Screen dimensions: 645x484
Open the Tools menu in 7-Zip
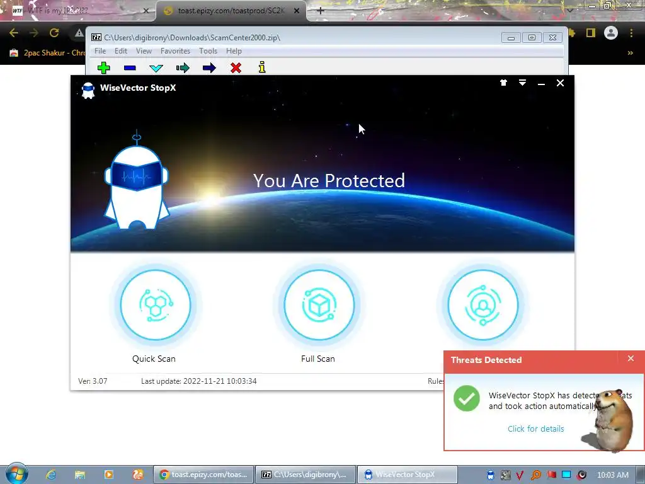point(208,51)
